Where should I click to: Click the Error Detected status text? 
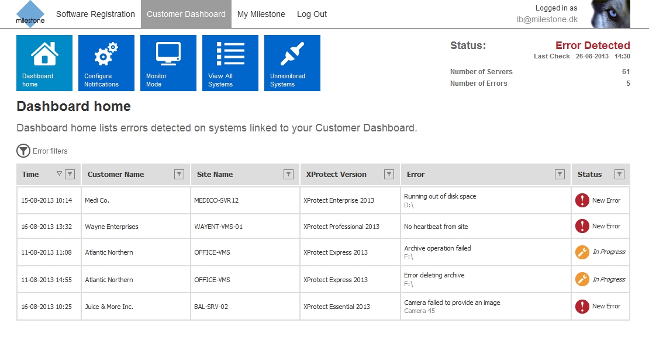click(593, 46)
